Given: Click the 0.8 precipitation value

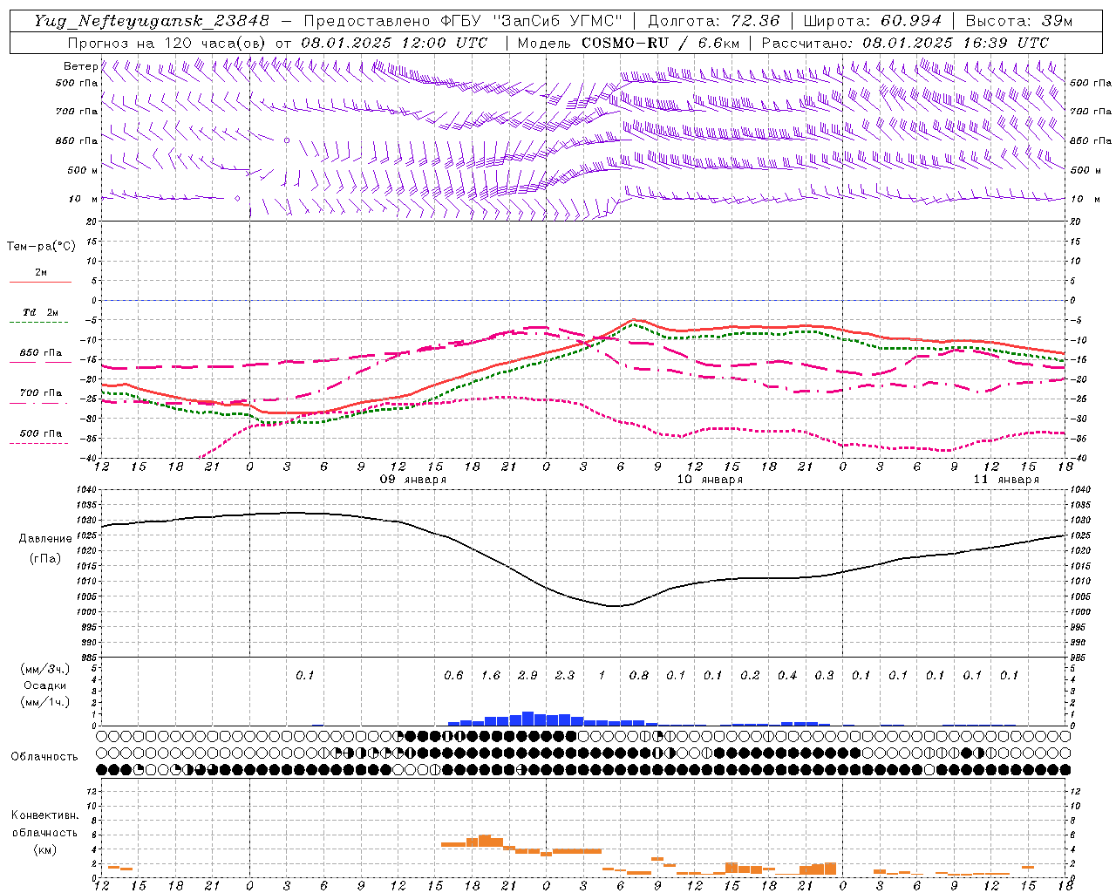Looking at the screenshot, I should tap(639, 676).
